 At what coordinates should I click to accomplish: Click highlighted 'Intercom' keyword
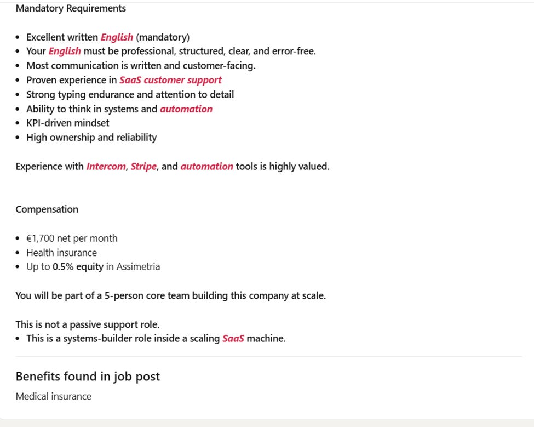coord(106,166)
